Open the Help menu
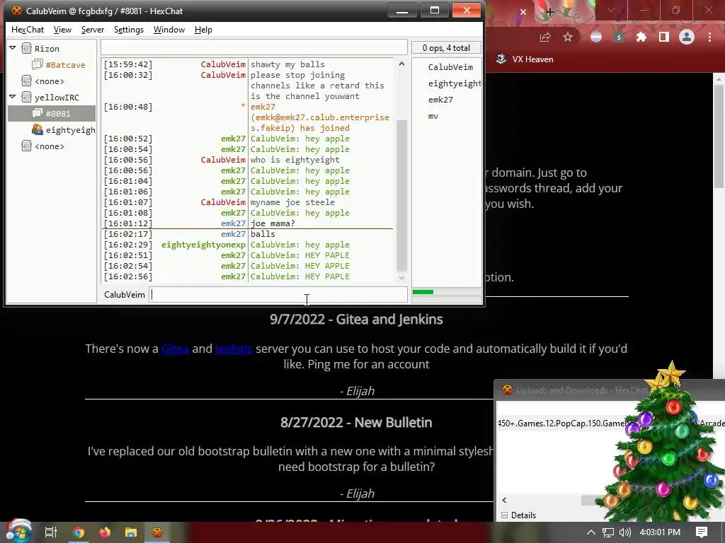Viewport: 725px width, 543px height. (203, 30)
